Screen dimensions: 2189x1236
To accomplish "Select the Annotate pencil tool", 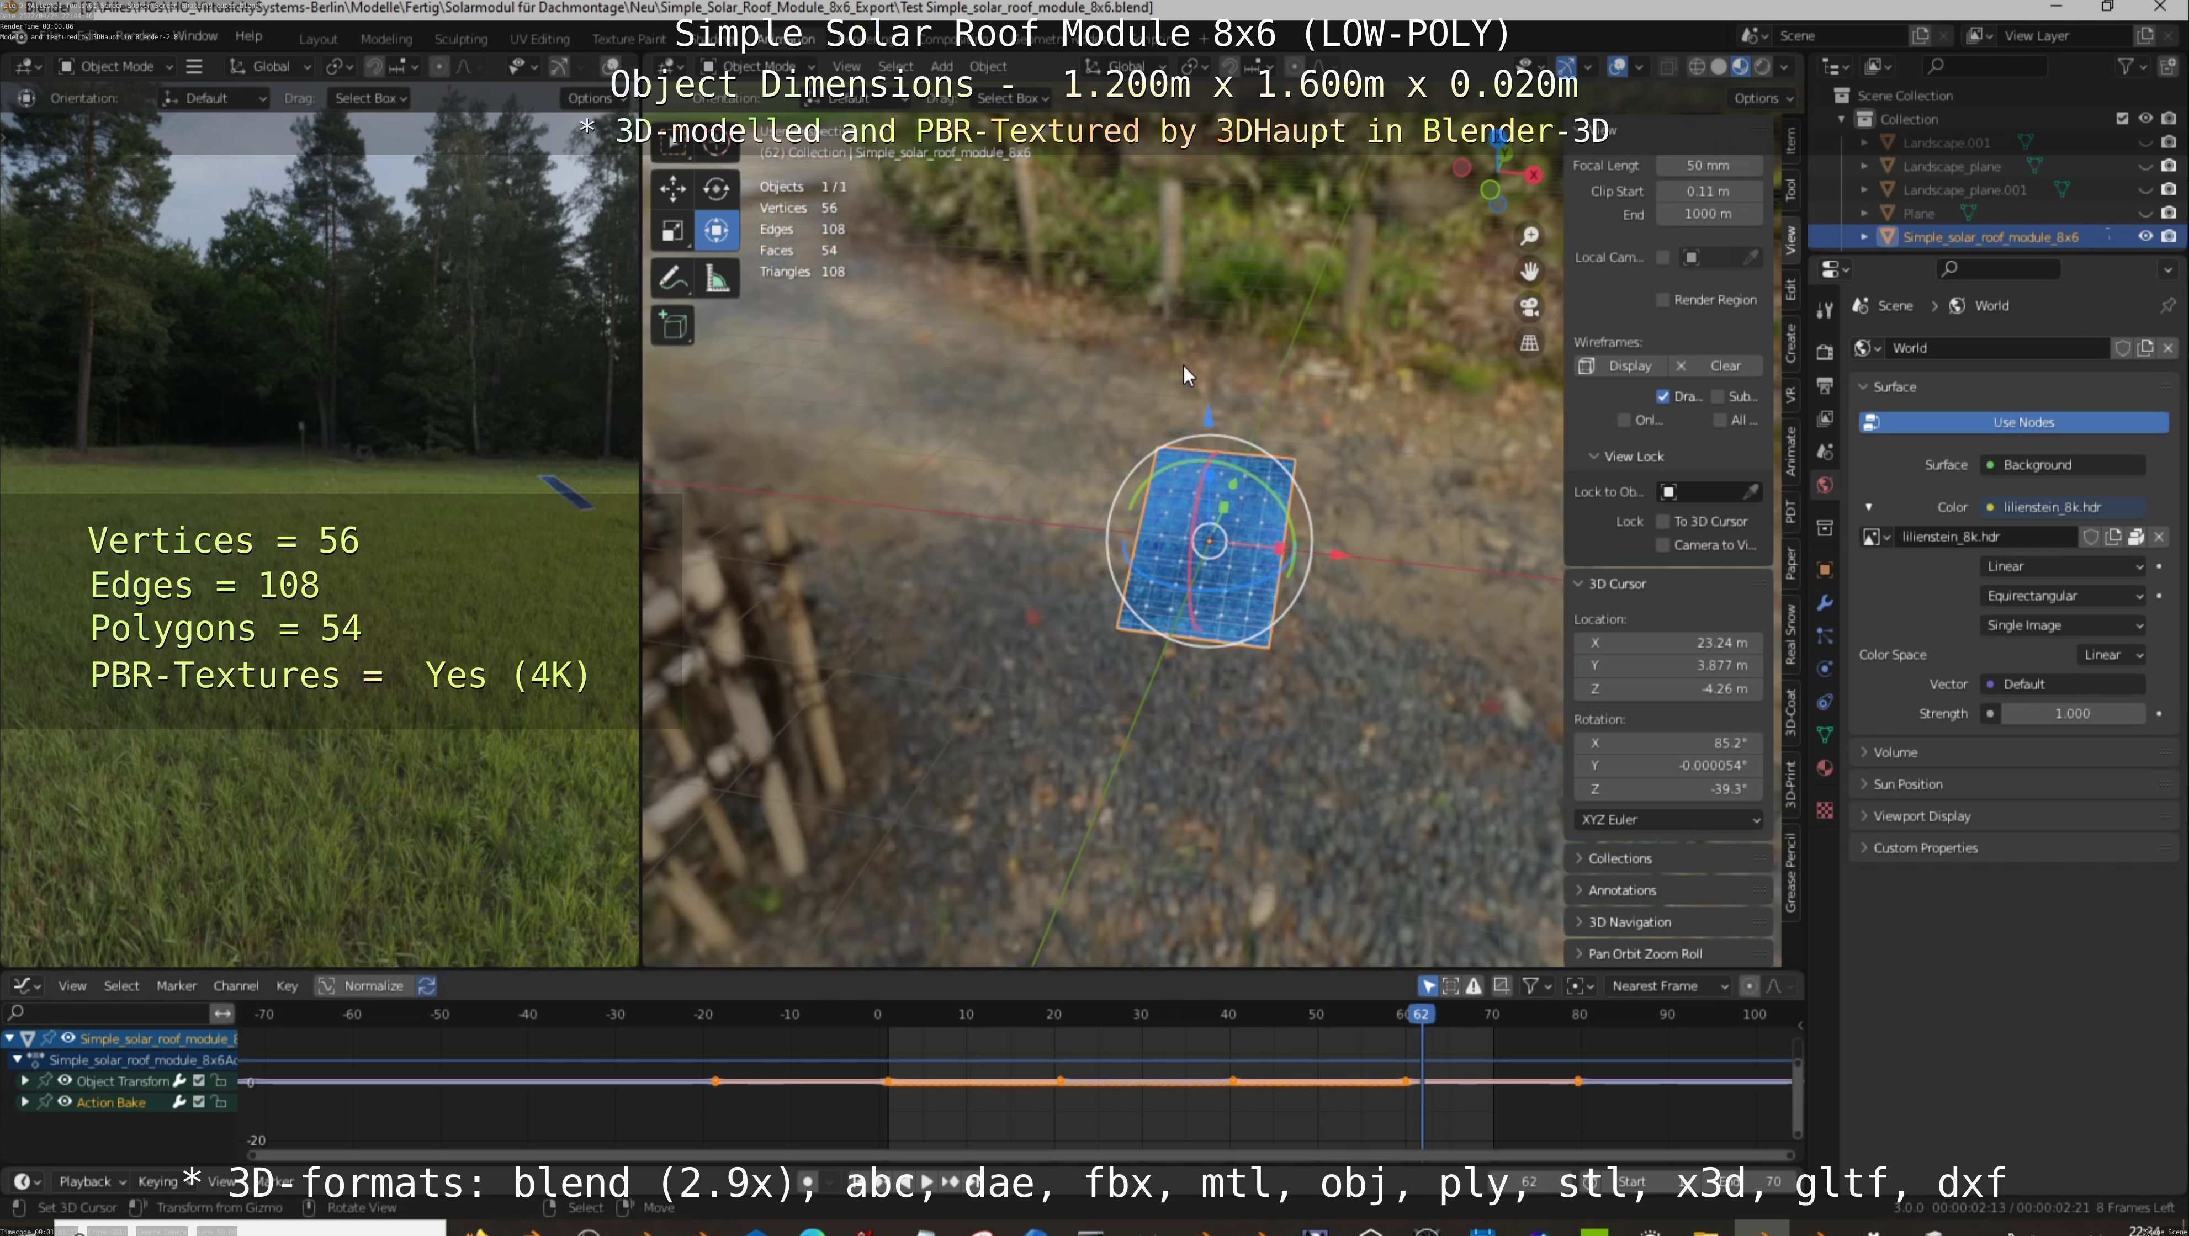I will 672,279.
